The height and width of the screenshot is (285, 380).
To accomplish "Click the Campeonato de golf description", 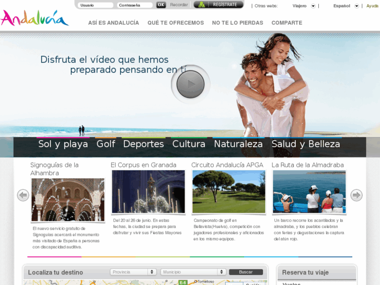I will (x=229, y=230).
